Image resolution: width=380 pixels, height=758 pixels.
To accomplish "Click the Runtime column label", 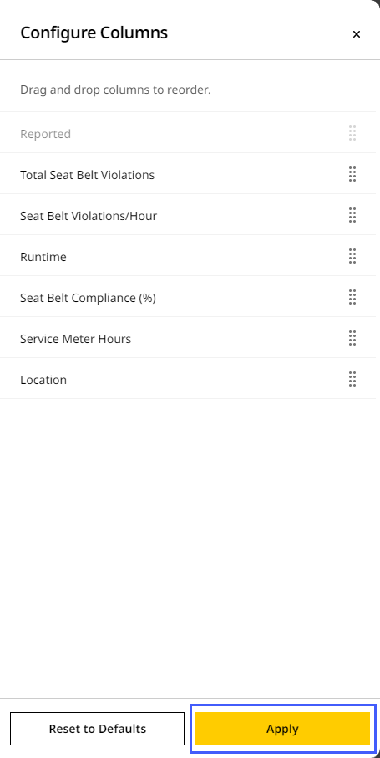I will [43, 257].
